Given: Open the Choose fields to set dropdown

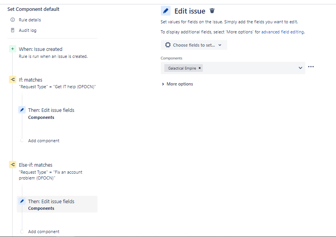Looking at the screenshot, I should tap(194, 45).
